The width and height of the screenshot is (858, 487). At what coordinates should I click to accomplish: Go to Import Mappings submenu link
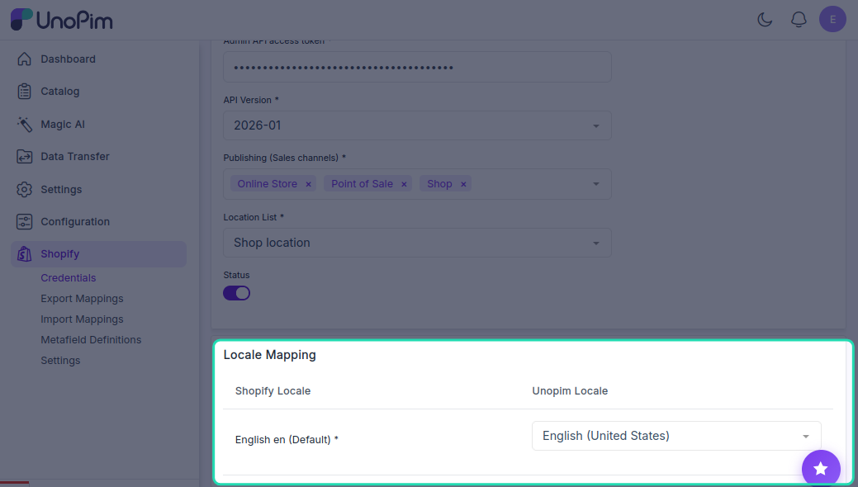point(82,319)
